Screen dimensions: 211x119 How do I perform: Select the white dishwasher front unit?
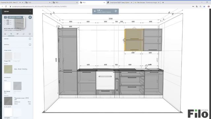[105, 81]
